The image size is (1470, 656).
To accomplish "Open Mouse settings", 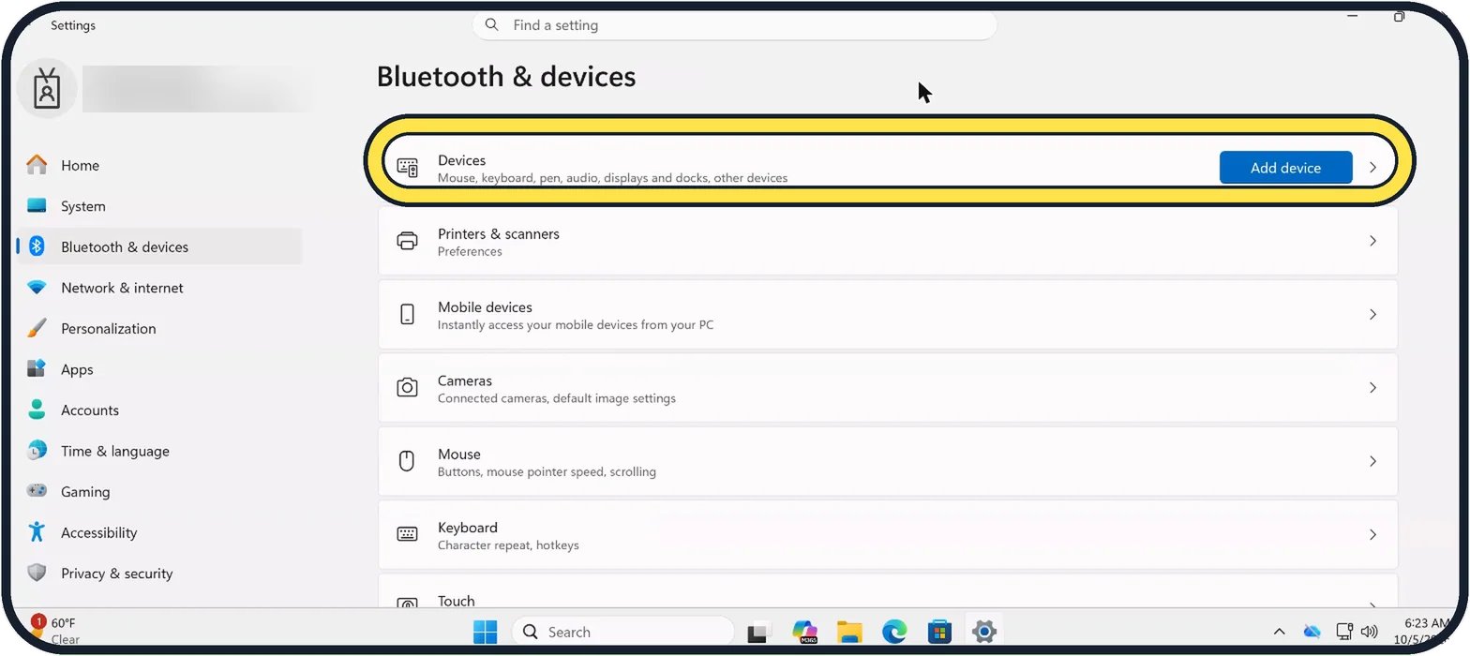I will tap(888, 461).
